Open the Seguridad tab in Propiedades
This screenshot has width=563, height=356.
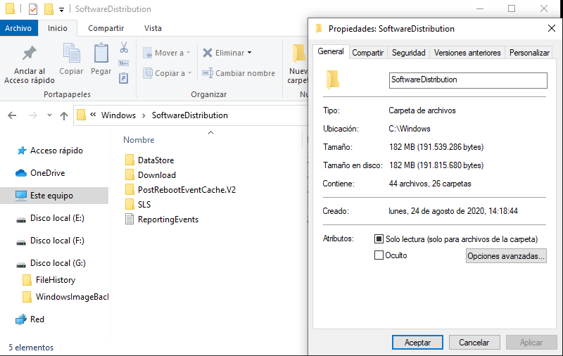coord(409,53)
